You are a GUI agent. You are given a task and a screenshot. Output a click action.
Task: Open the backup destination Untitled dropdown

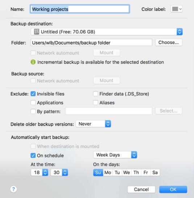[107, 32]
